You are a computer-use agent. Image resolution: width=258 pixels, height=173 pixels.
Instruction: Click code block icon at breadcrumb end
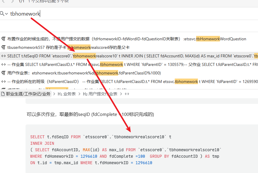point(127,94)
